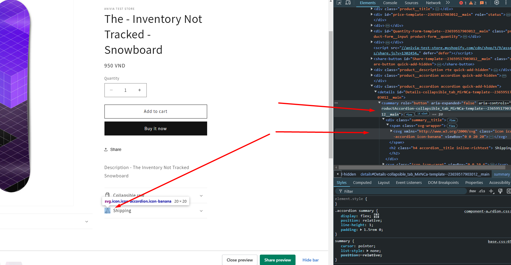The width and height of the screenshot is (511, 265).
Task: Expand the padding shorthand triangle
Action: (361, 230)
